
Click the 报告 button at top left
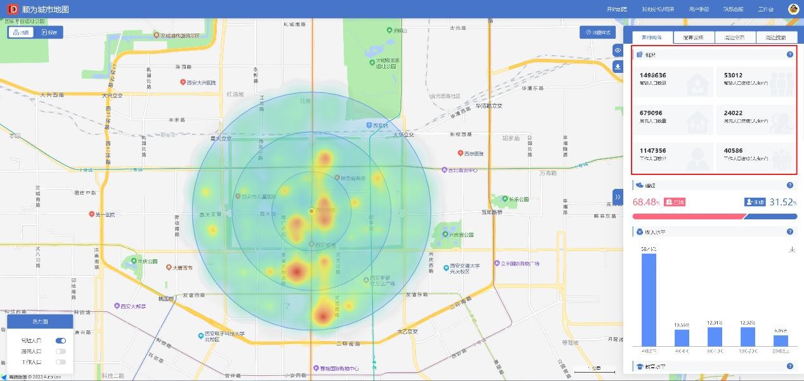coord(49,32)
